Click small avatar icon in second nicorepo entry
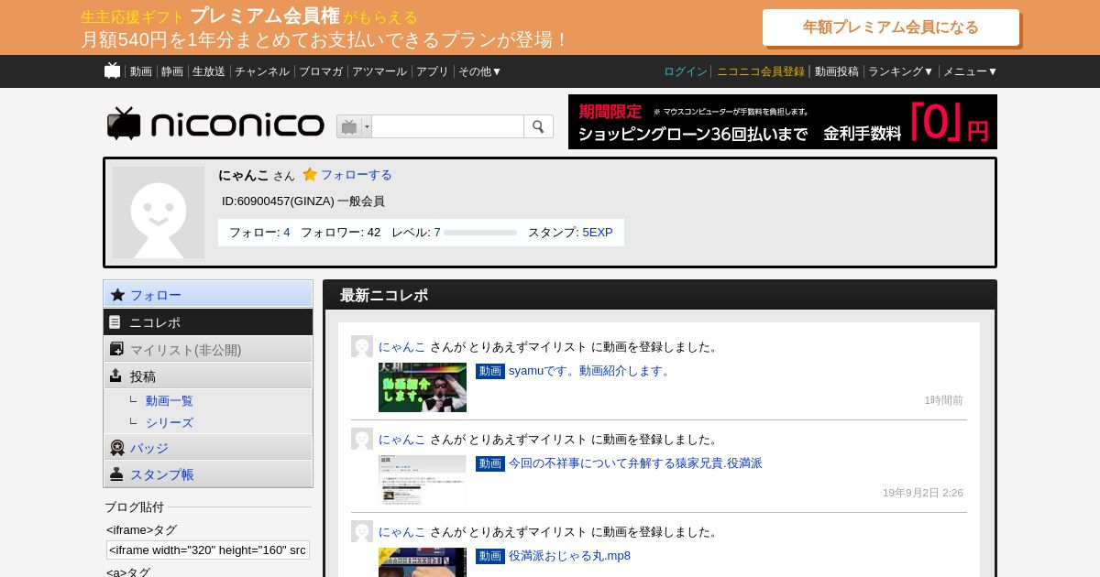Screen dimensions: 1100x577 point(362,439)
